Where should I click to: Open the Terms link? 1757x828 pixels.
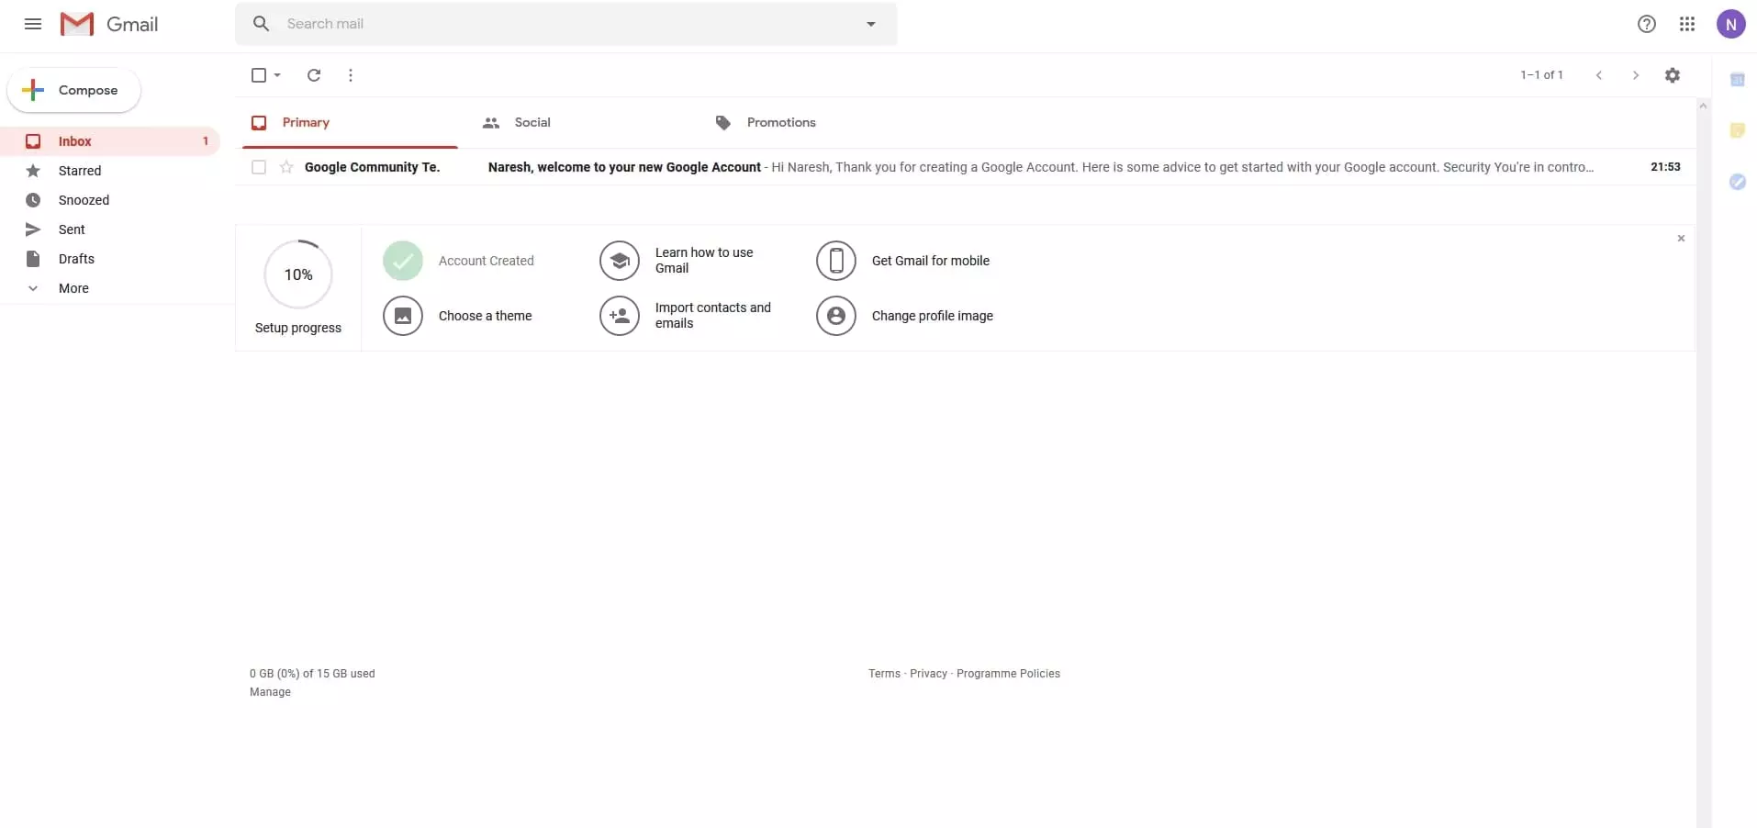click(x=884, y=674)
